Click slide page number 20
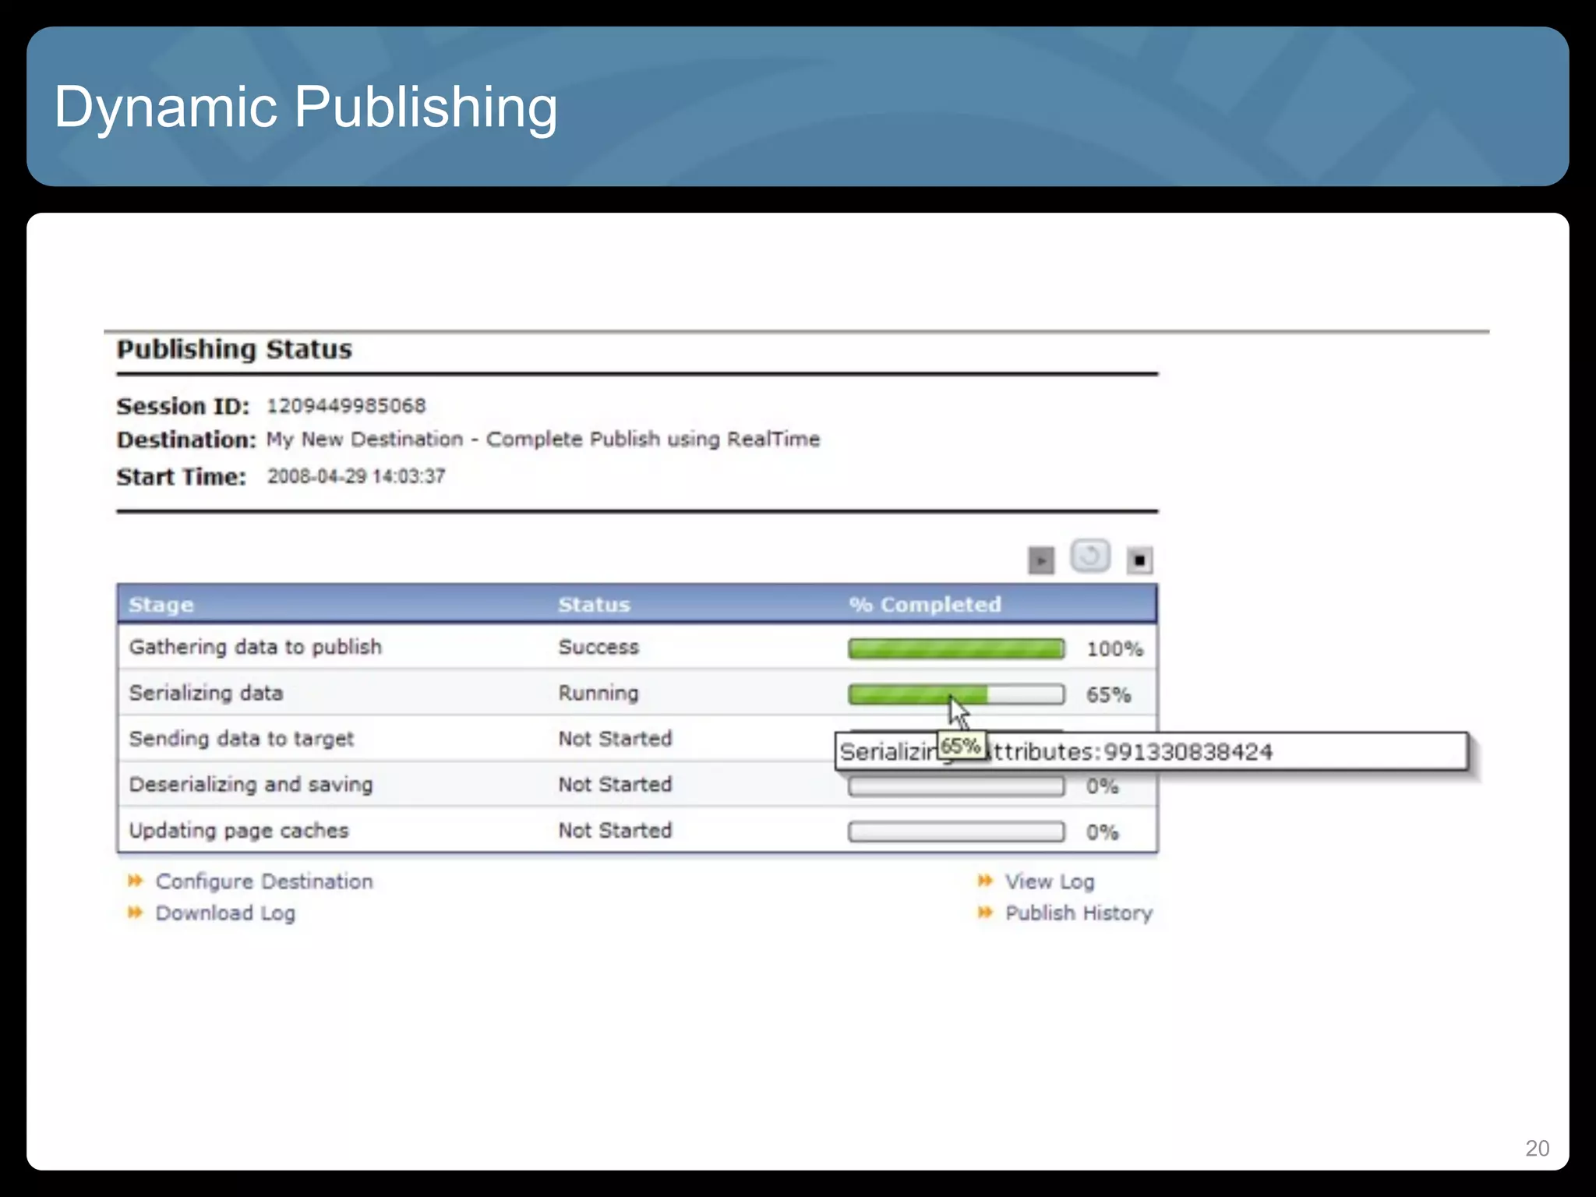The width and height of the screenshot is (1596, 1197). [x=1537, y=1148]
